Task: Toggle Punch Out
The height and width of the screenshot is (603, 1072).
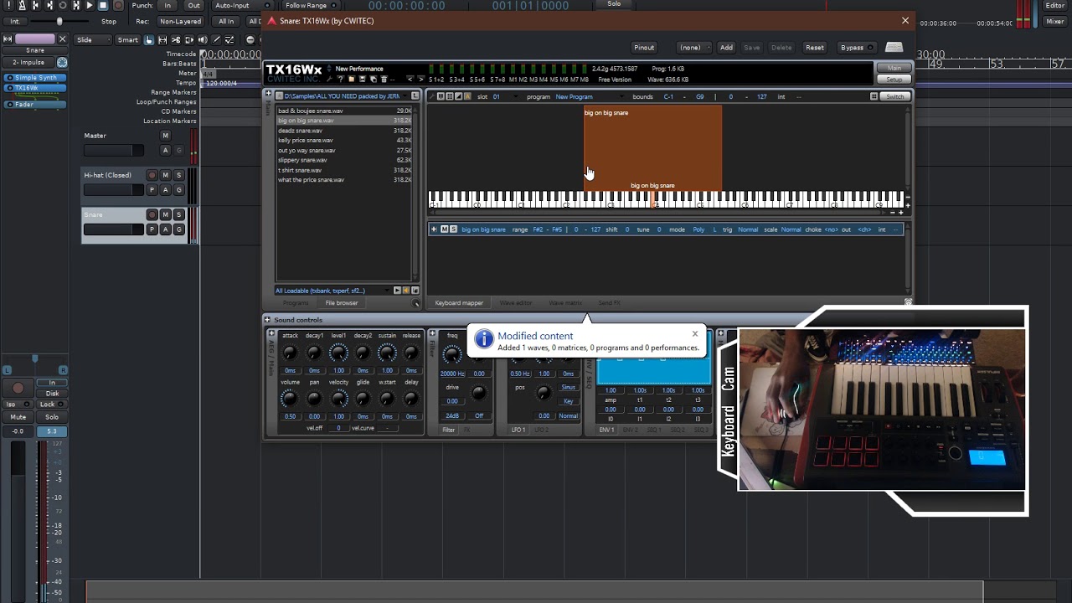Action: coord(193,5)
